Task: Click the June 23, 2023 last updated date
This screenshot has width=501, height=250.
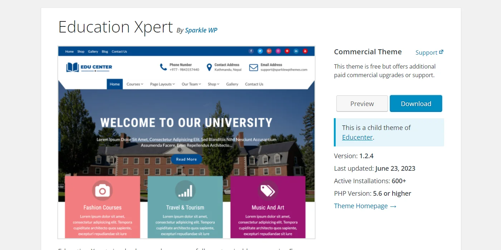Action: click(x=395, y=169)
